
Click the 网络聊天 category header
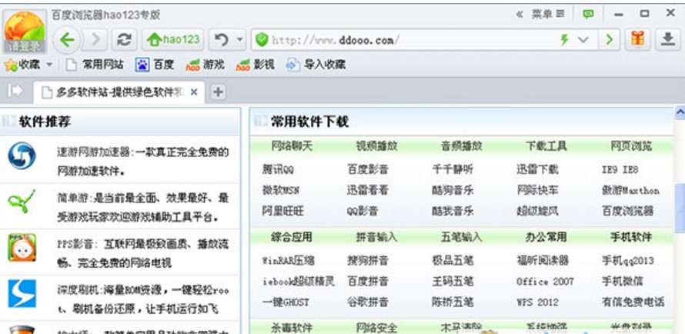[x=292, y=145]
